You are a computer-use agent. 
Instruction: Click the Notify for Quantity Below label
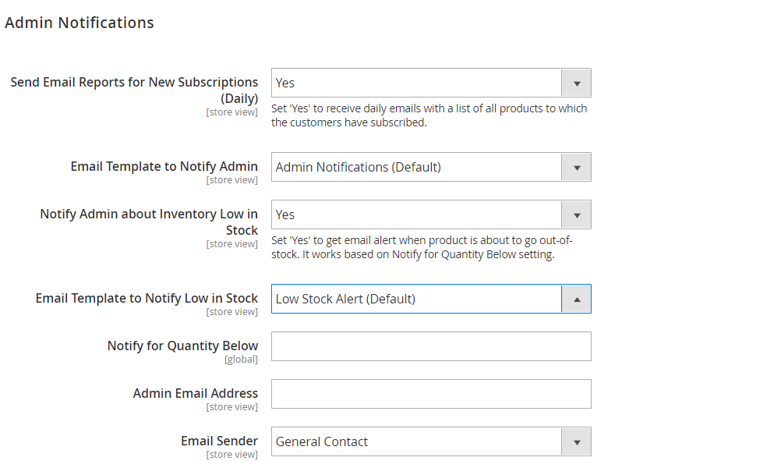tap(183, 346)
